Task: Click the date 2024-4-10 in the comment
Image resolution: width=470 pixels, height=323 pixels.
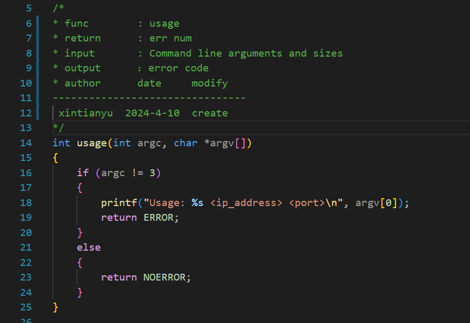Action: pos(152,113)
